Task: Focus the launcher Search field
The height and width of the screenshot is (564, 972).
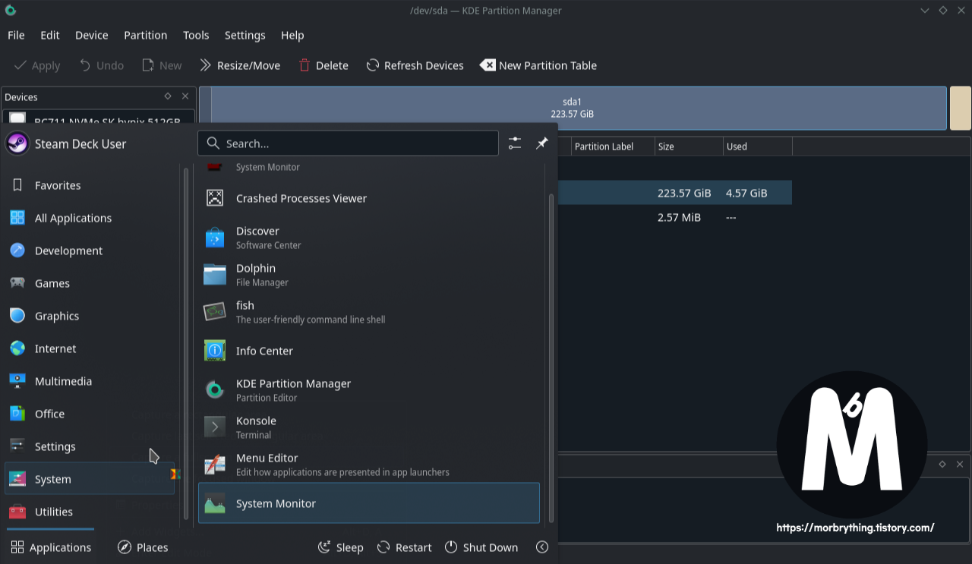Action: (x=348, y=143)
